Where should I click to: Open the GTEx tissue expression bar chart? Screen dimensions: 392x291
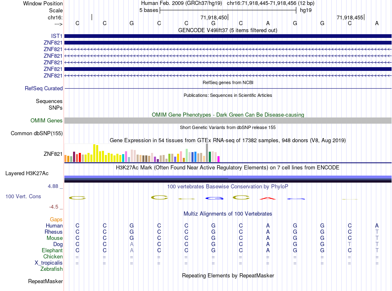(x=142, y=153)
